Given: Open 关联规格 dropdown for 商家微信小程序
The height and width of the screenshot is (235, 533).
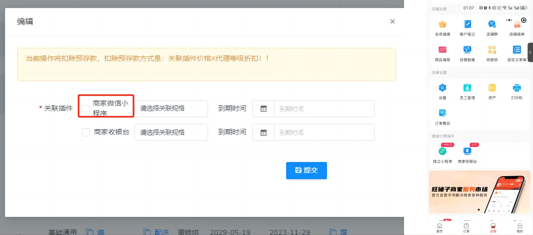Looking at the screenshot, I should (171, 108).
